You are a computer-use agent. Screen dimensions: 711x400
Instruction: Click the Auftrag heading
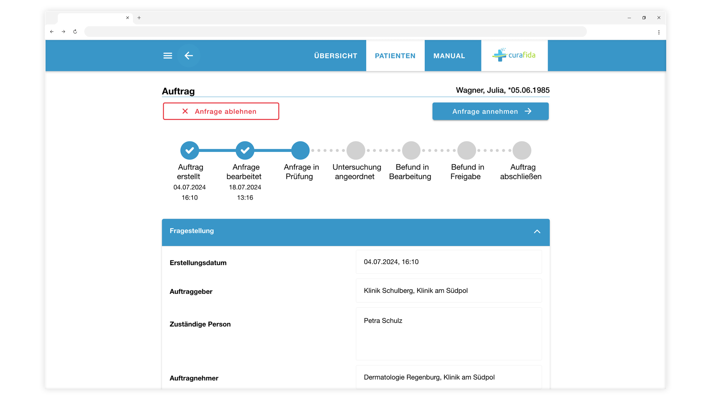[178, 91]
